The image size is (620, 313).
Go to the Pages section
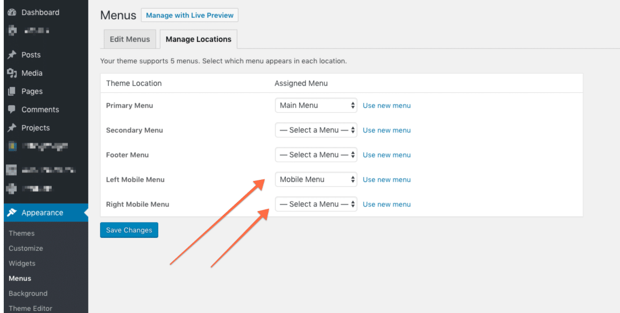click(x=32, y=91)
